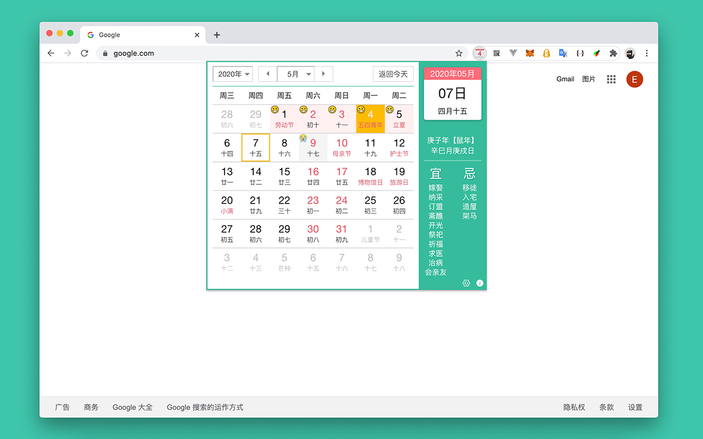Click the calendar info icon
Image resolution: width=703 pixels, height=439 pixels.
pyautogui.click(x=479, y=283)
